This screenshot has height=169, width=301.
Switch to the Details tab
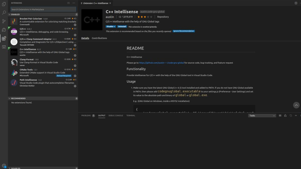point(85,38)
